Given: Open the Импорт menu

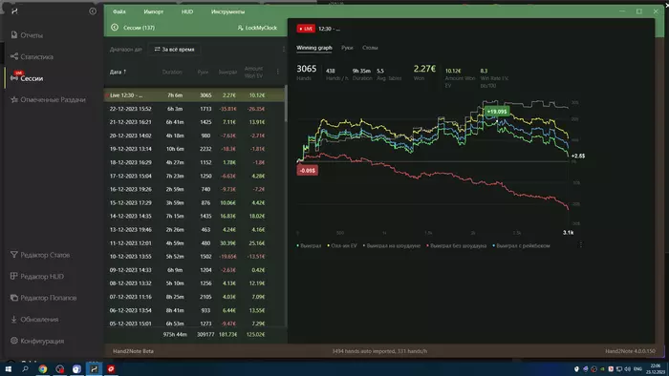Looking at the screenshot, I should [154, 11].
